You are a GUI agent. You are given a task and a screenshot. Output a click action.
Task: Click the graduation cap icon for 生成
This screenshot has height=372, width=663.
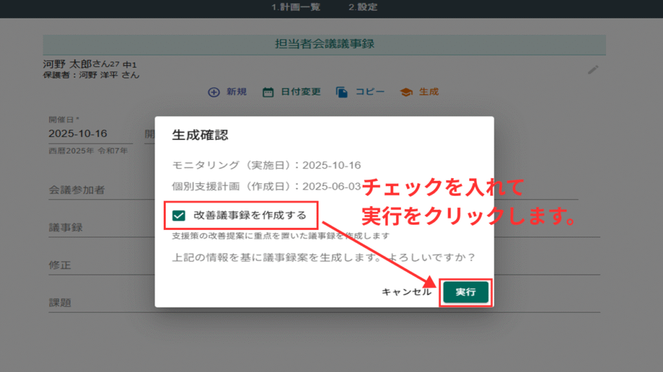406,92
